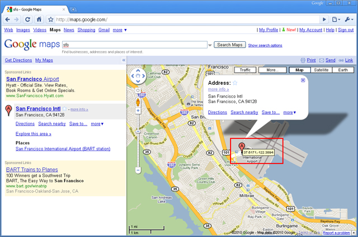Close the Address info bubble

click(303, 80)
